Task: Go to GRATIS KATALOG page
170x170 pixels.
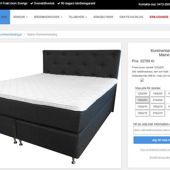Action: point(131,17)
